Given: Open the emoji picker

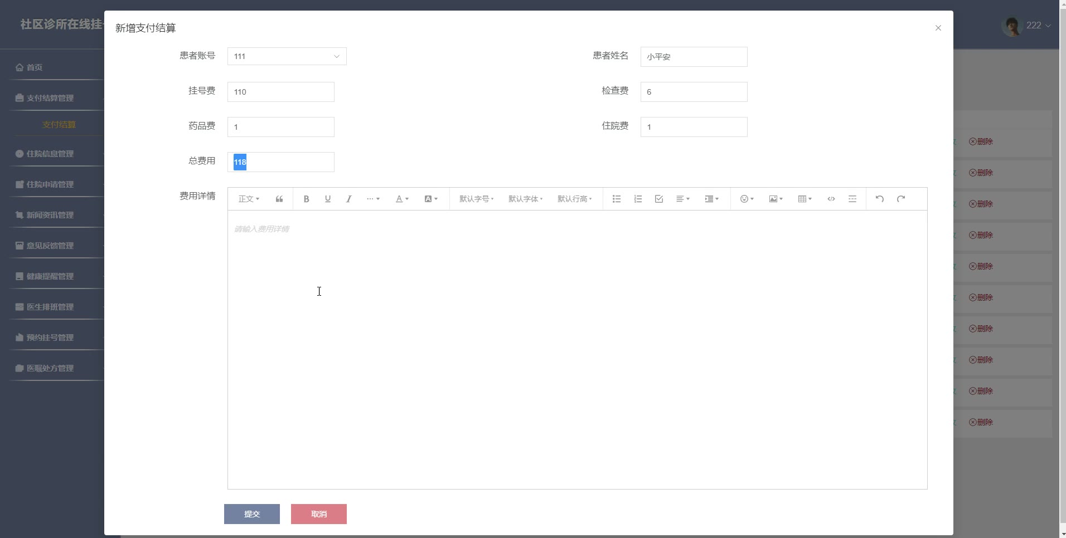Looking at the screenshot, I should (x=747, y=199).
